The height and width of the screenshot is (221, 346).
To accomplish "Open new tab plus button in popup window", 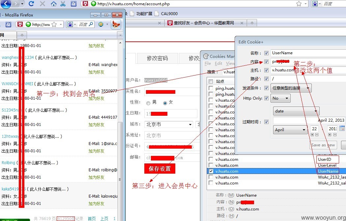I will (x=22, y=35).
